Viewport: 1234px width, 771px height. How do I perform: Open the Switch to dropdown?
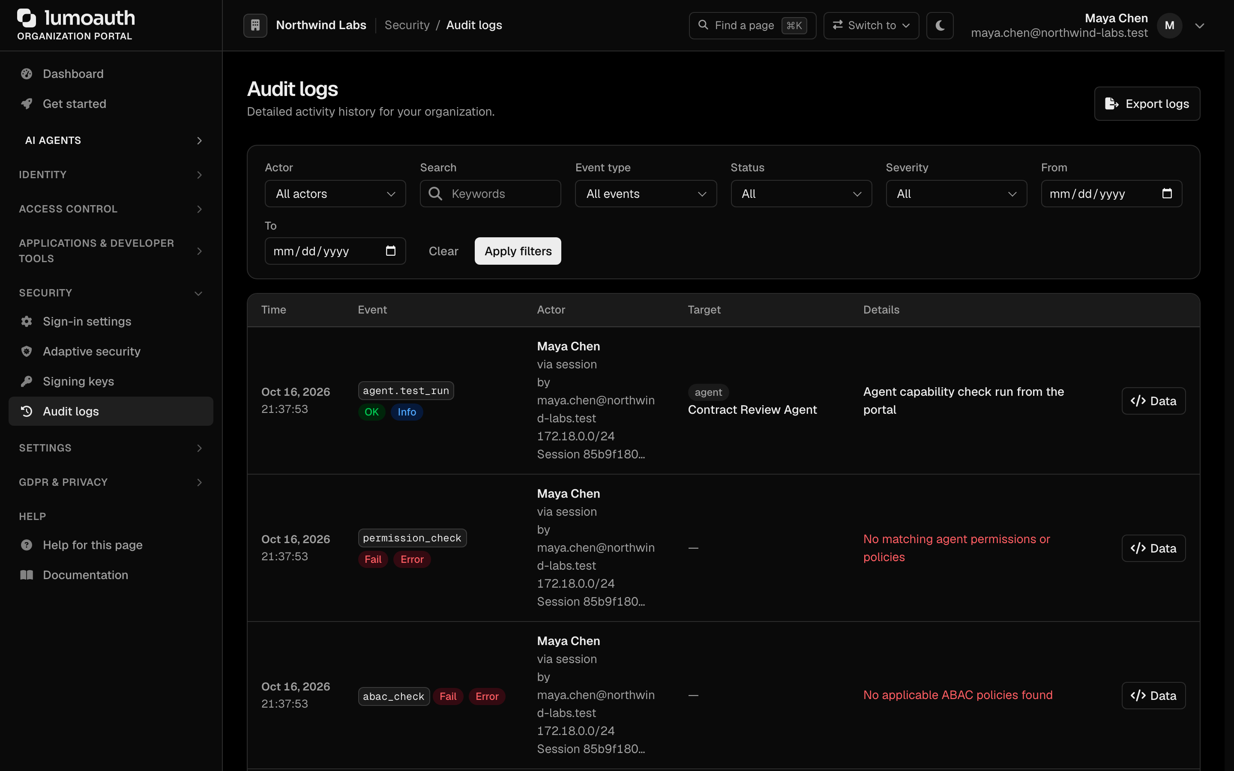tap(871, 25)
